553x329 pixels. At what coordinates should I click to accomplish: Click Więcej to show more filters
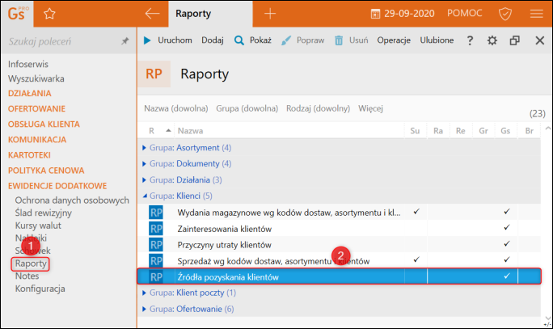[x=370, y=108]
